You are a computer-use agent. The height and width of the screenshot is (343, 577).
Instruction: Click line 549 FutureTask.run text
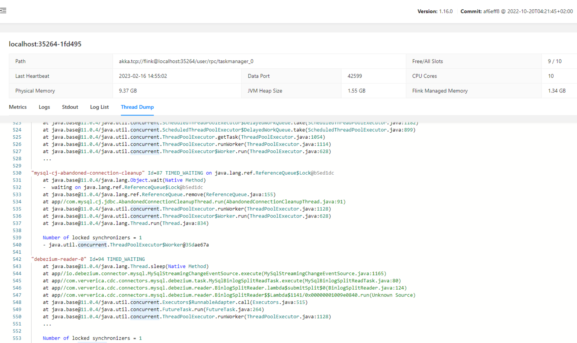(153, 309)
